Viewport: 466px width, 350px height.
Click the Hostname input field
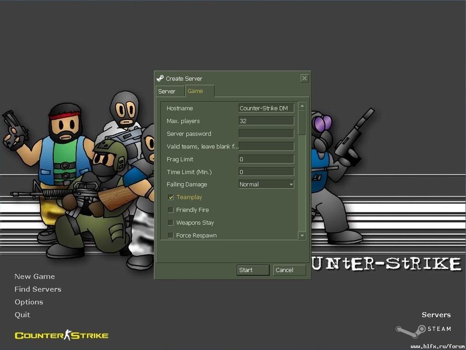[x=266, y=108]
